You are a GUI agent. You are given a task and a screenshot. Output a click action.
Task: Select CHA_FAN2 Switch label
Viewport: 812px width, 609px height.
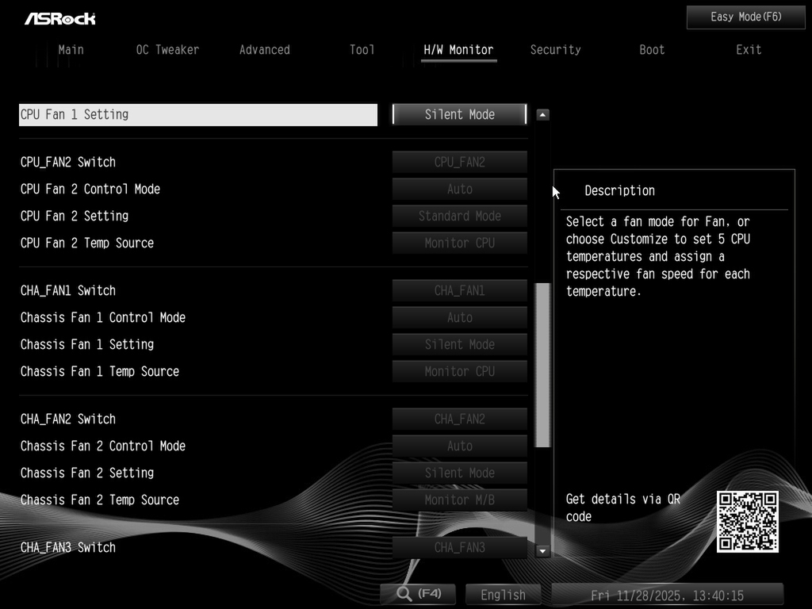click(x=68, y=419)
